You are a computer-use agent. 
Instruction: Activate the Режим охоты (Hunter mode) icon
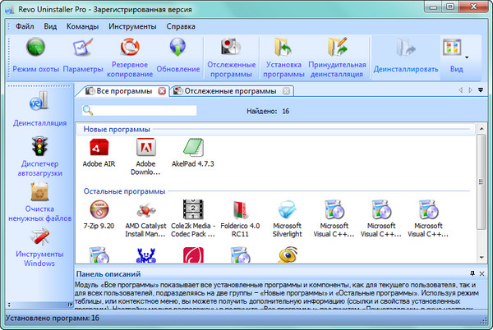[x=35, y=49]
